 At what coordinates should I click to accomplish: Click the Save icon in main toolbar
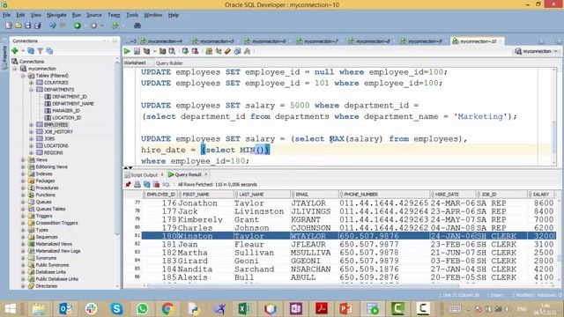[x=27, y=26]
